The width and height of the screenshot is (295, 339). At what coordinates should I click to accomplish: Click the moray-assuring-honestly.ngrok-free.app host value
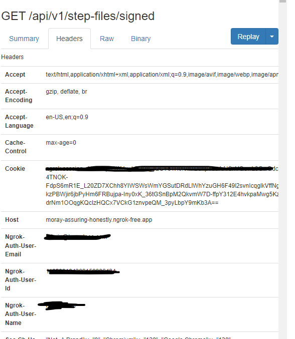(99, 220)
